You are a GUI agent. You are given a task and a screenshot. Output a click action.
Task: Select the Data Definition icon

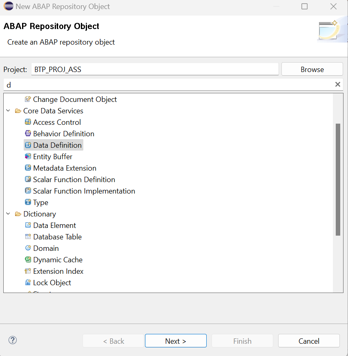[27, 145]
